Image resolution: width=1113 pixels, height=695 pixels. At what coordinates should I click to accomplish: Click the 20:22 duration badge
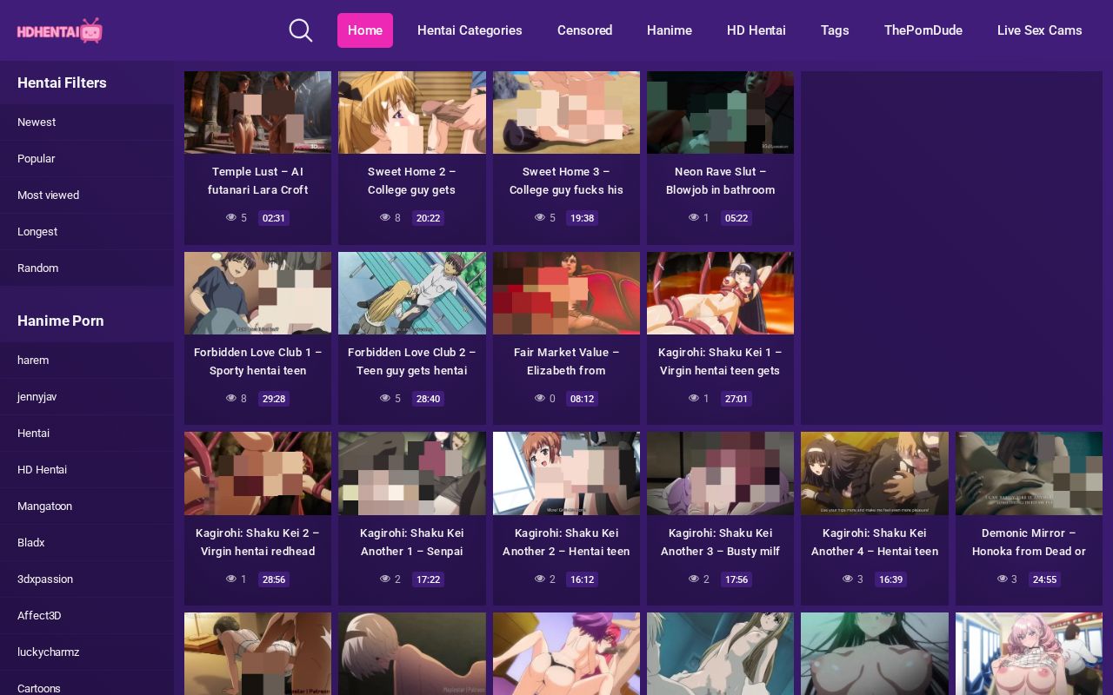[428, 218]
